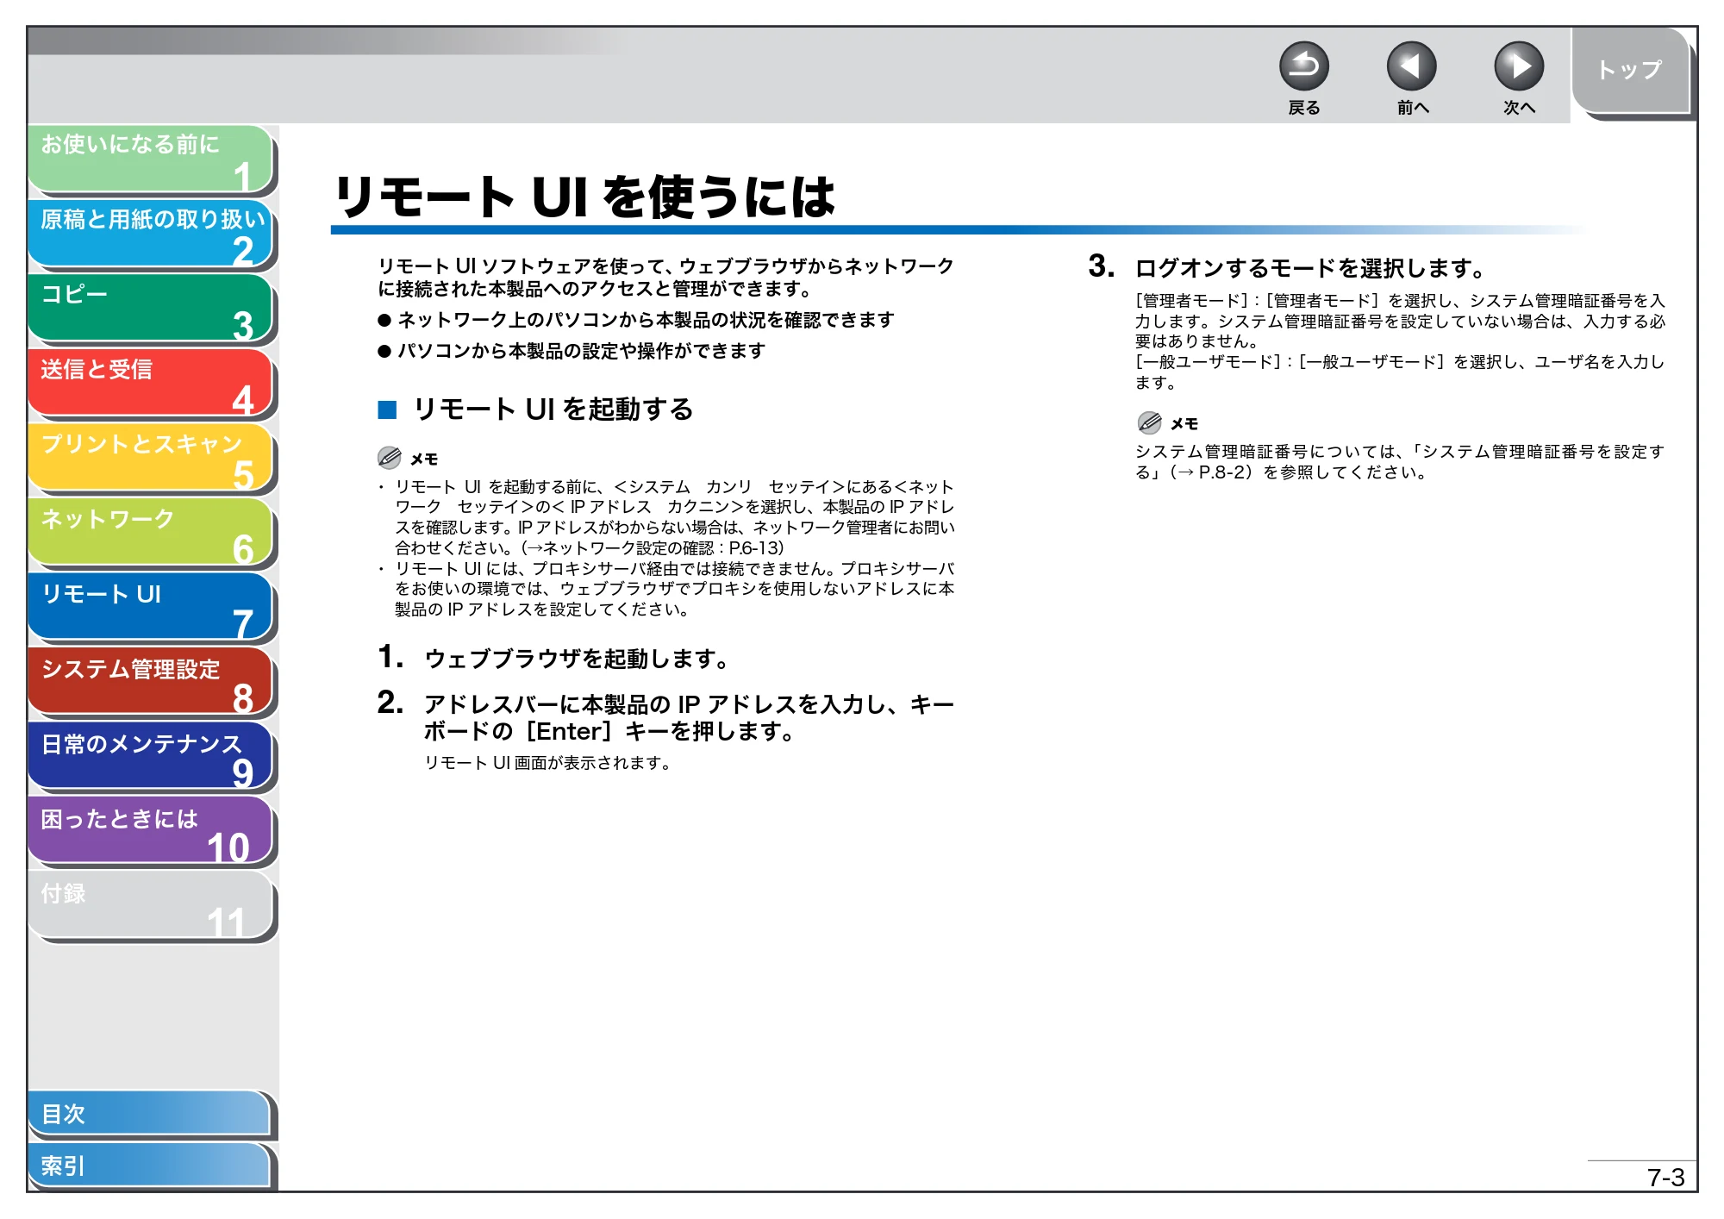Screen dimensions: 1724x1219
Task: Click the section heading リモート UI を起動する
Action: coord(553,409)
